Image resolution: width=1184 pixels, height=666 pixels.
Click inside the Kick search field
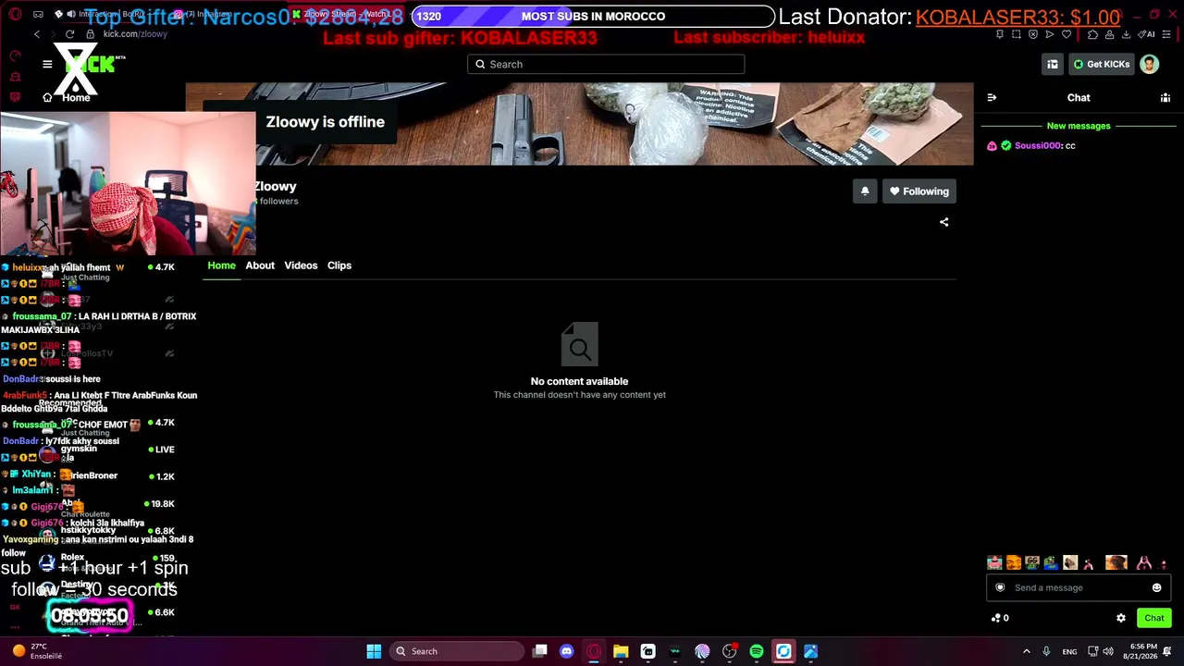606,64
